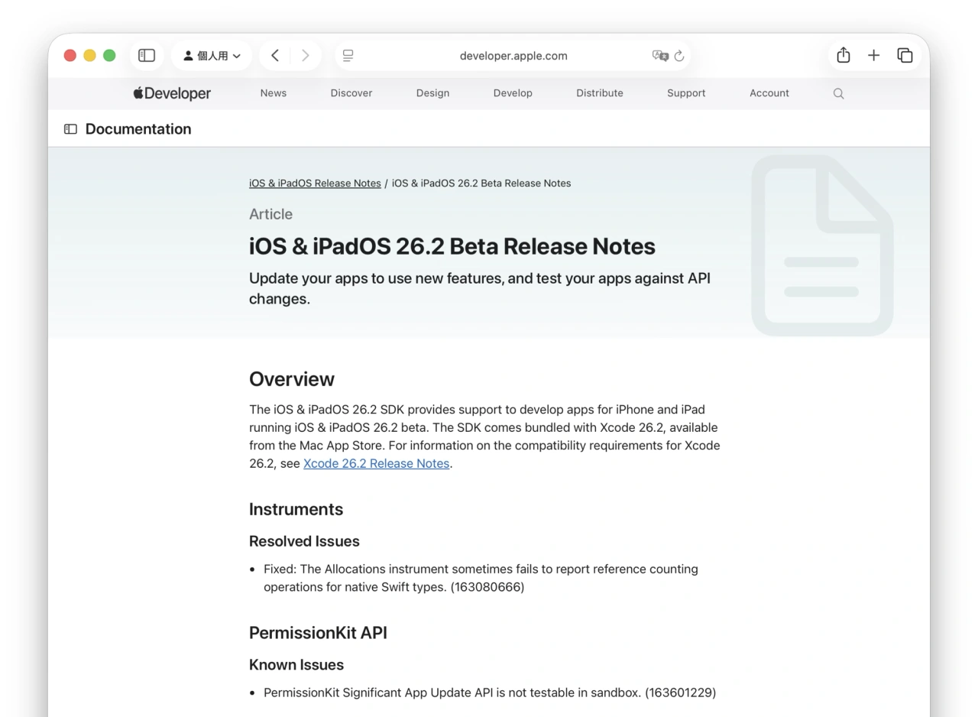Screen dimensions: 978x717
Task: Reload the current page
Action: [x=680, y=55]
